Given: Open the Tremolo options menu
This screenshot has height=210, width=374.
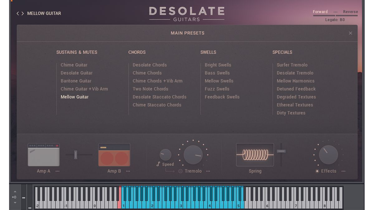Looking at the screenshot, I should click(208, 171).
